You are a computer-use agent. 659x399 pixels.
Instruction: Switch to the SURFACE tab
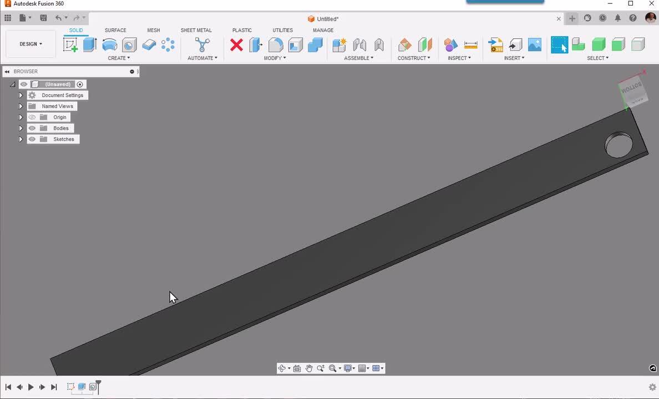[x=115, y=30]
